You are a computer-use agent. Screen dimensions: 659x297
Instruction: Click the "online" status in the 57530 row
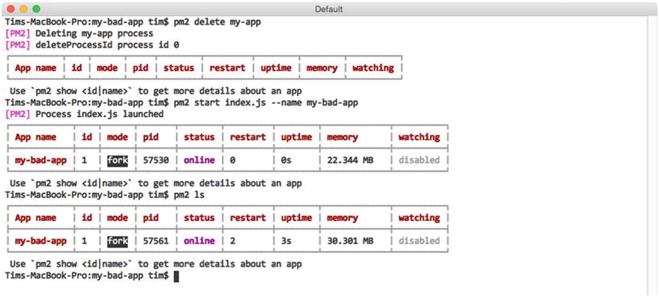[199, 160]
